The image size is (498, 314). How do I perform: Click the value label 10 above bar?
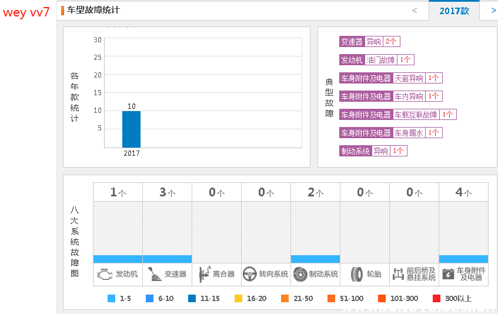pyautogui.click(x=132, y=106)
